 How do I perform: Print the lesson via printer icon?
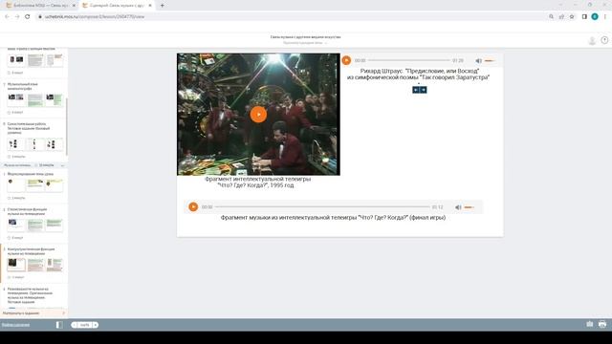(602, 324)
